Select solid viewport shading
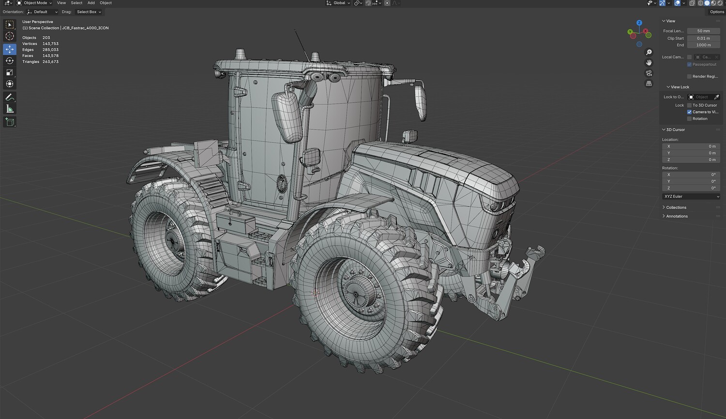Viewport: 726px width, 419px height. [707, 3]
